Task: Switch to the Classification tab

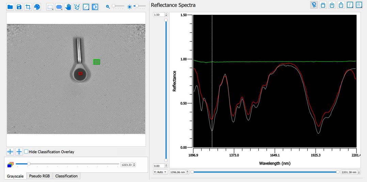Action: [66, 176]
